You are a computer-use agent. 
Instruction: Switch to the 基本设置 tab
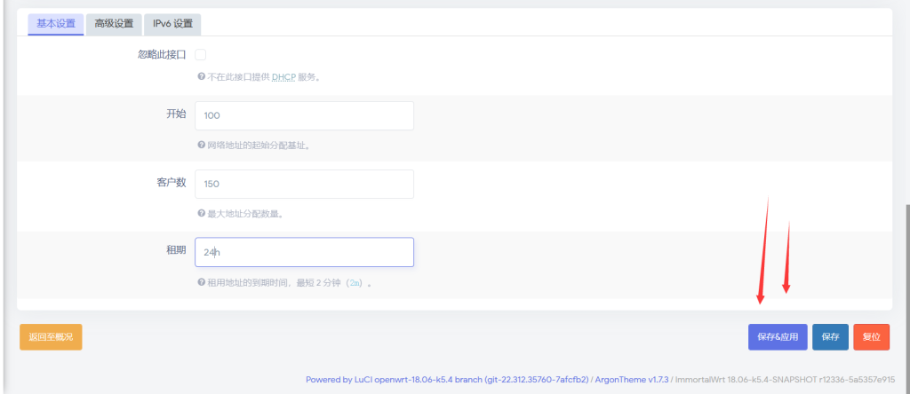[x=56, y=23]
